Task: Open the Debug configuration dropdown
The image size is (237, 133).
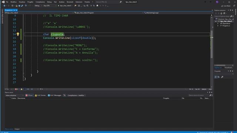Action: 38,6
